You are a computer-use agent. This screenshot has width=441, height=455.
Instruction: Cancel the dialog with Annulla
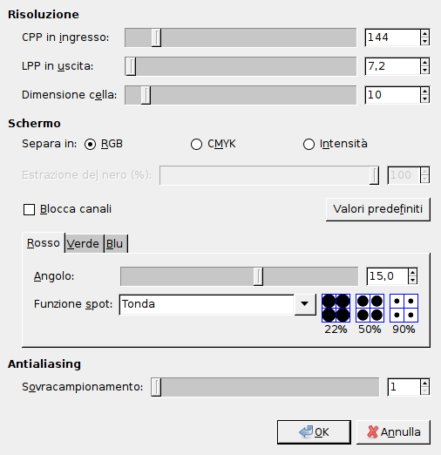tap(393, 432)
